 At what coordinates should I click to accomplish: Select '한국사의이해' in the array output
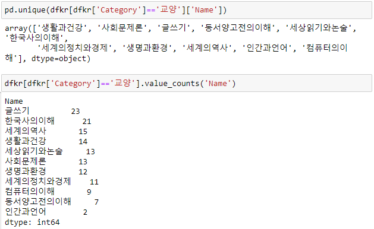34,38
